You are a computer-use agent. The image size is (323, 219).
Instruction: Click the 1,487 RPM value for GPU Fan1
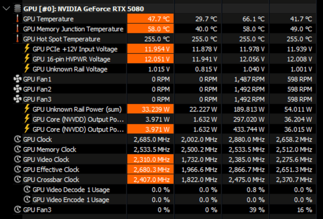click(249, 79)
